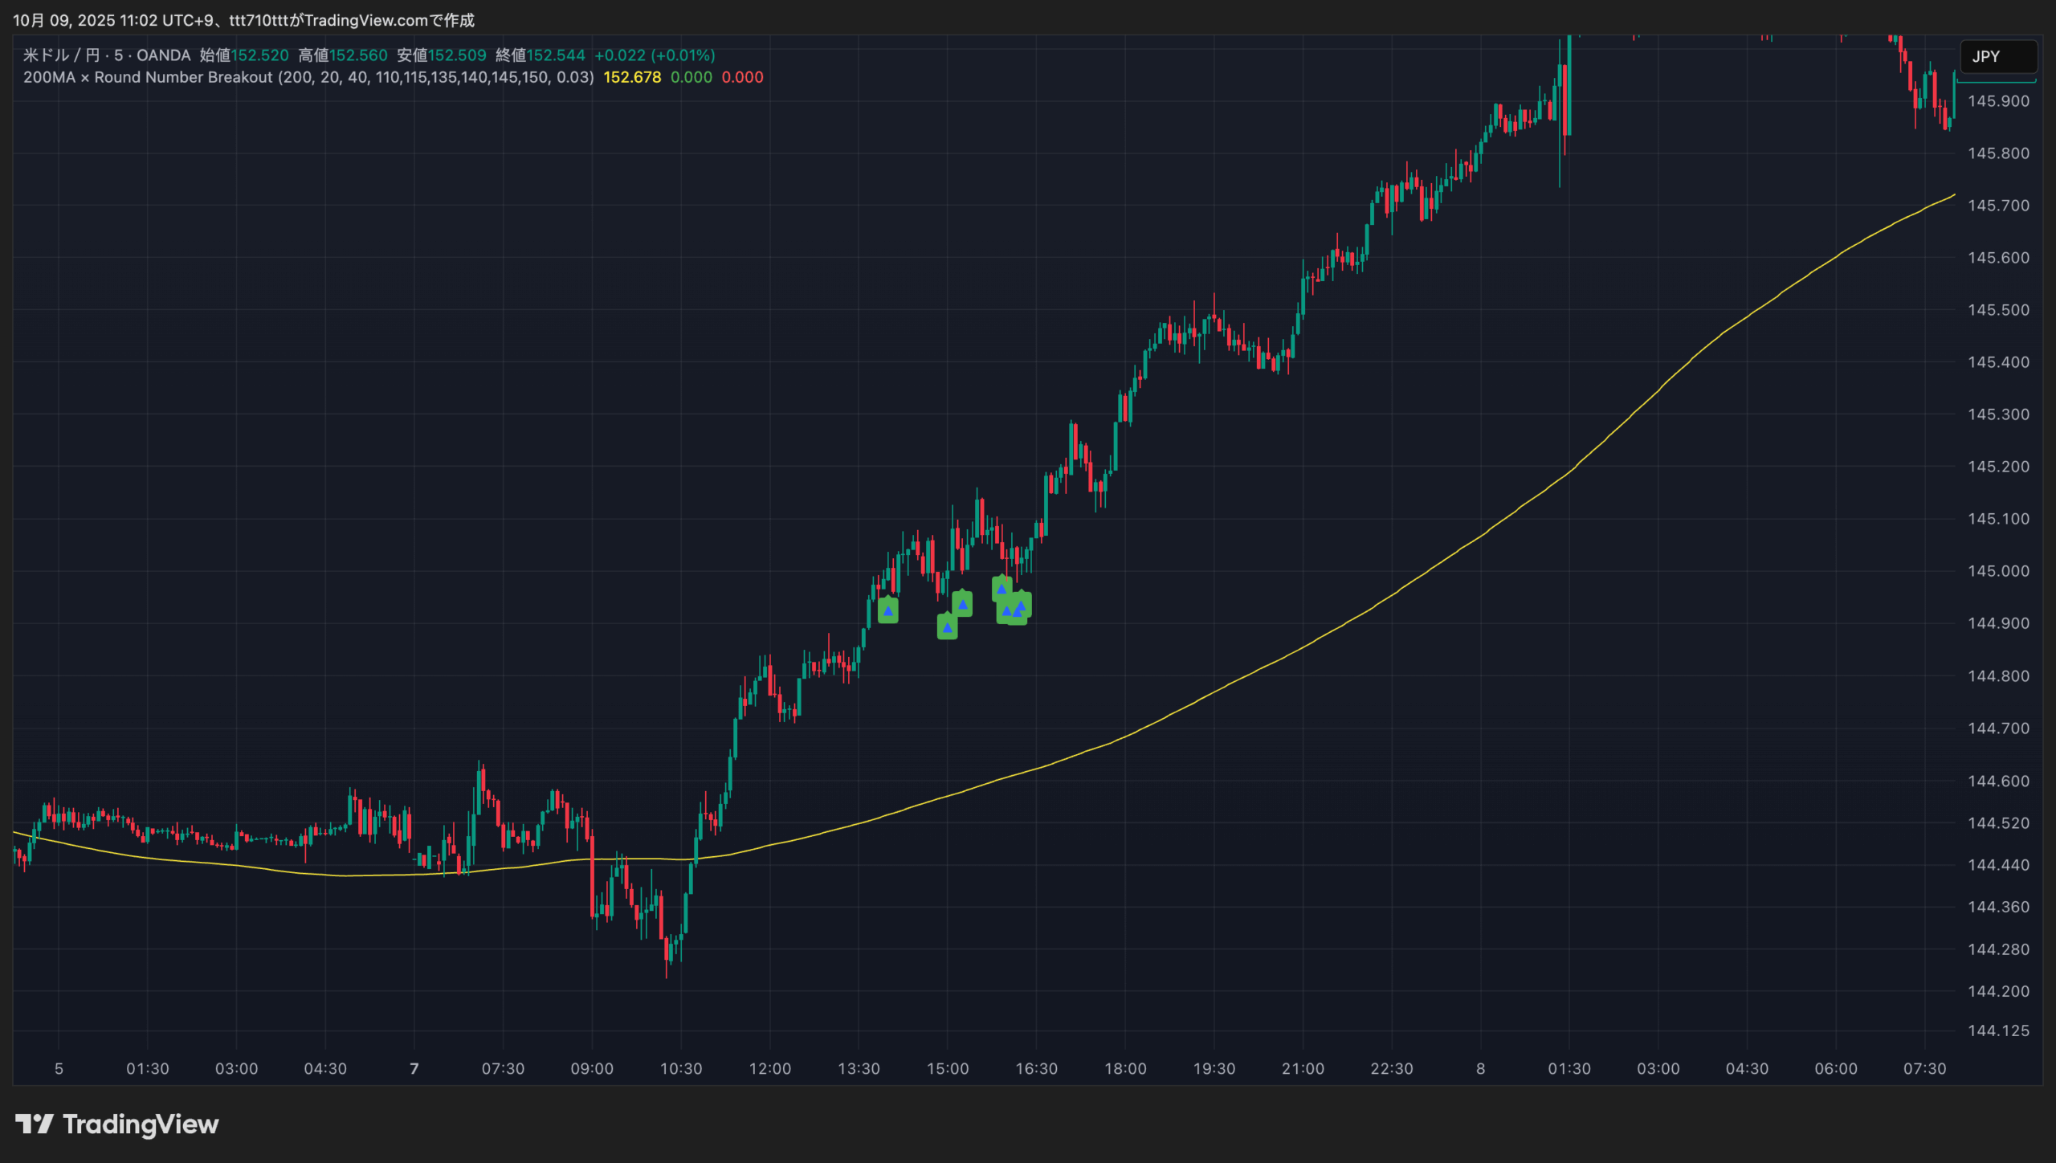Viewport: 2056px width, 1163px height.
Task: Click the TradingView wordmark text
Action: (141, 1124)
